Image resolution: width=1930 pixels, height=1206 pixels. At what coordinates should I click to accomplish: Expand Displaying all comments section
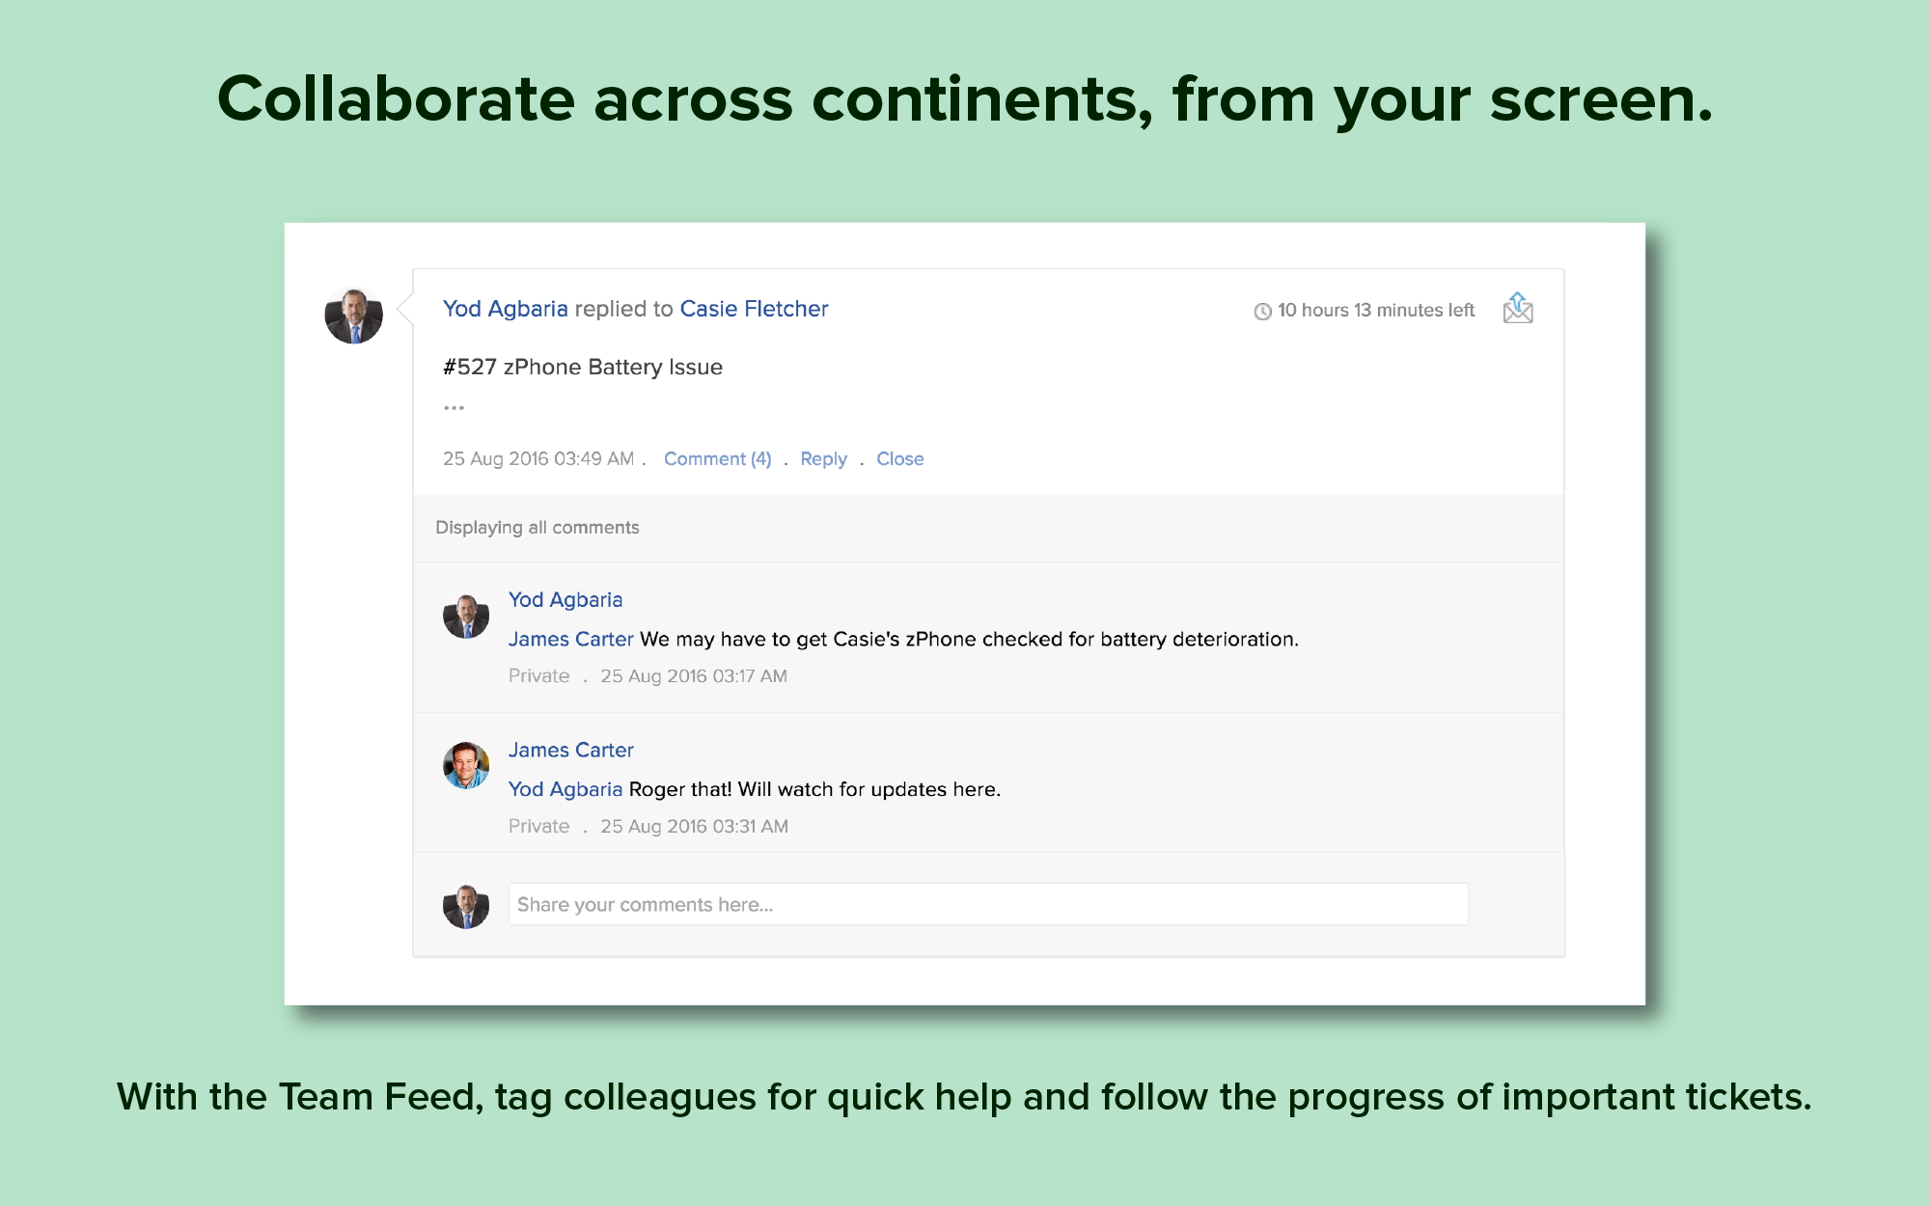tap(538, 525)
